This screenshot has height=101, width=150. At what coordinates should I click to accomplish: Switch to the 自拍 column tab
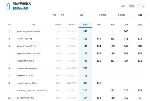(99, 25)
